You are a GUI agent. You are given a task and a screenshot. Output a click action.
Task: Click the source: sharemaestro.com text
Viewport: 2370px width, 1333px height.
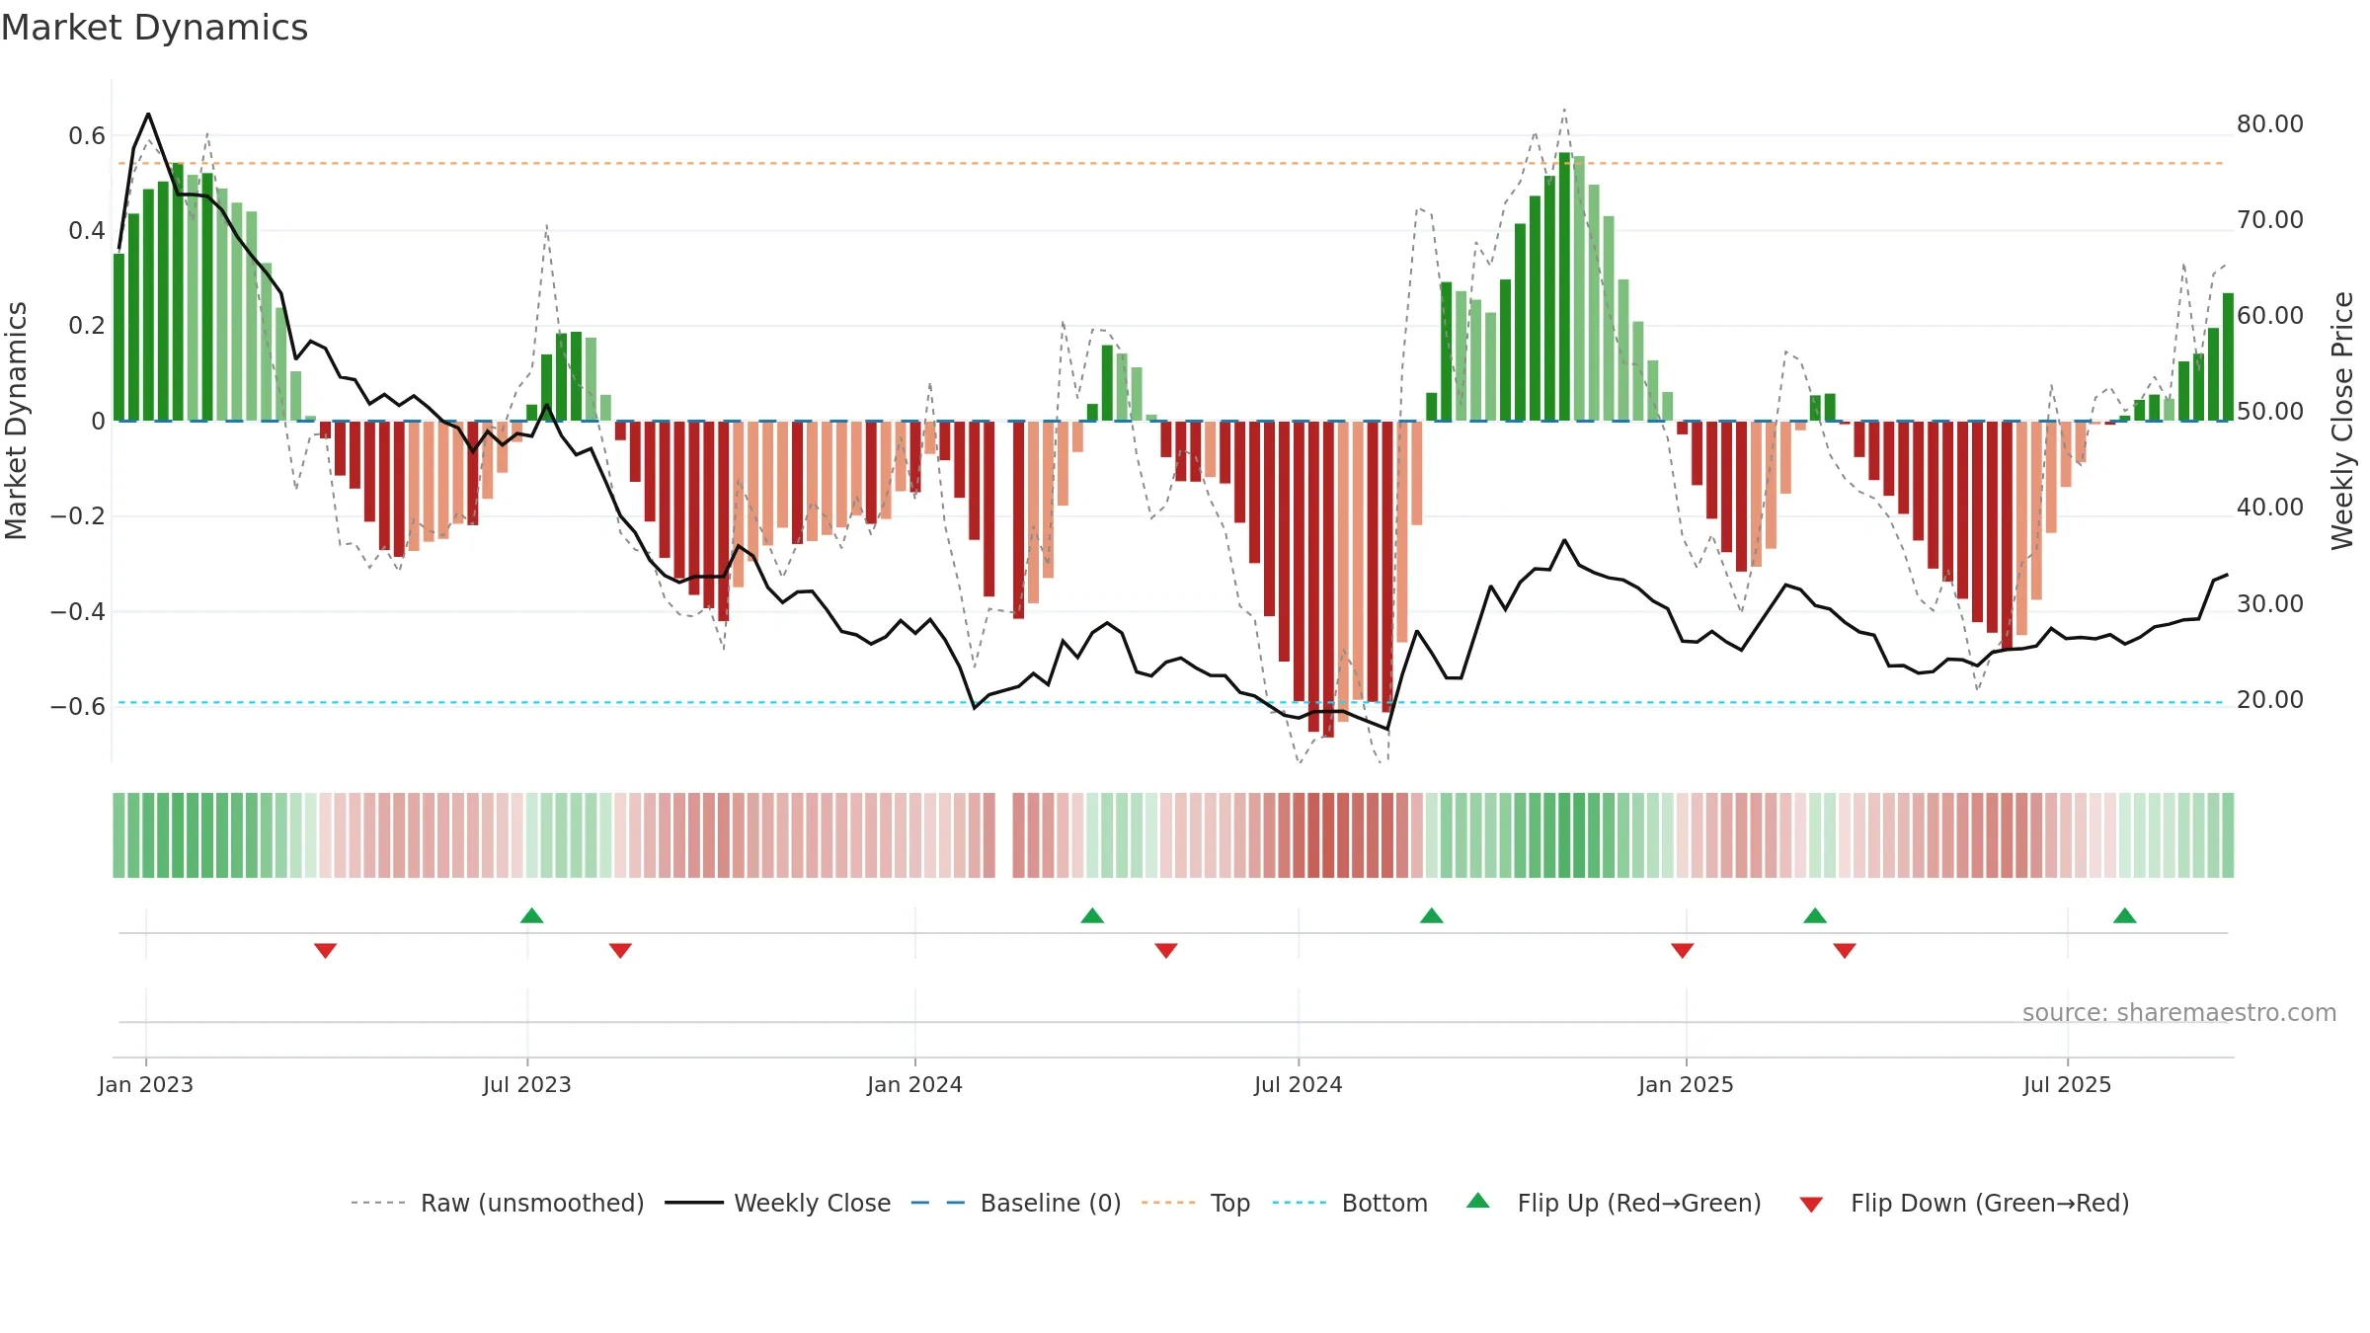[2179, 1012]
